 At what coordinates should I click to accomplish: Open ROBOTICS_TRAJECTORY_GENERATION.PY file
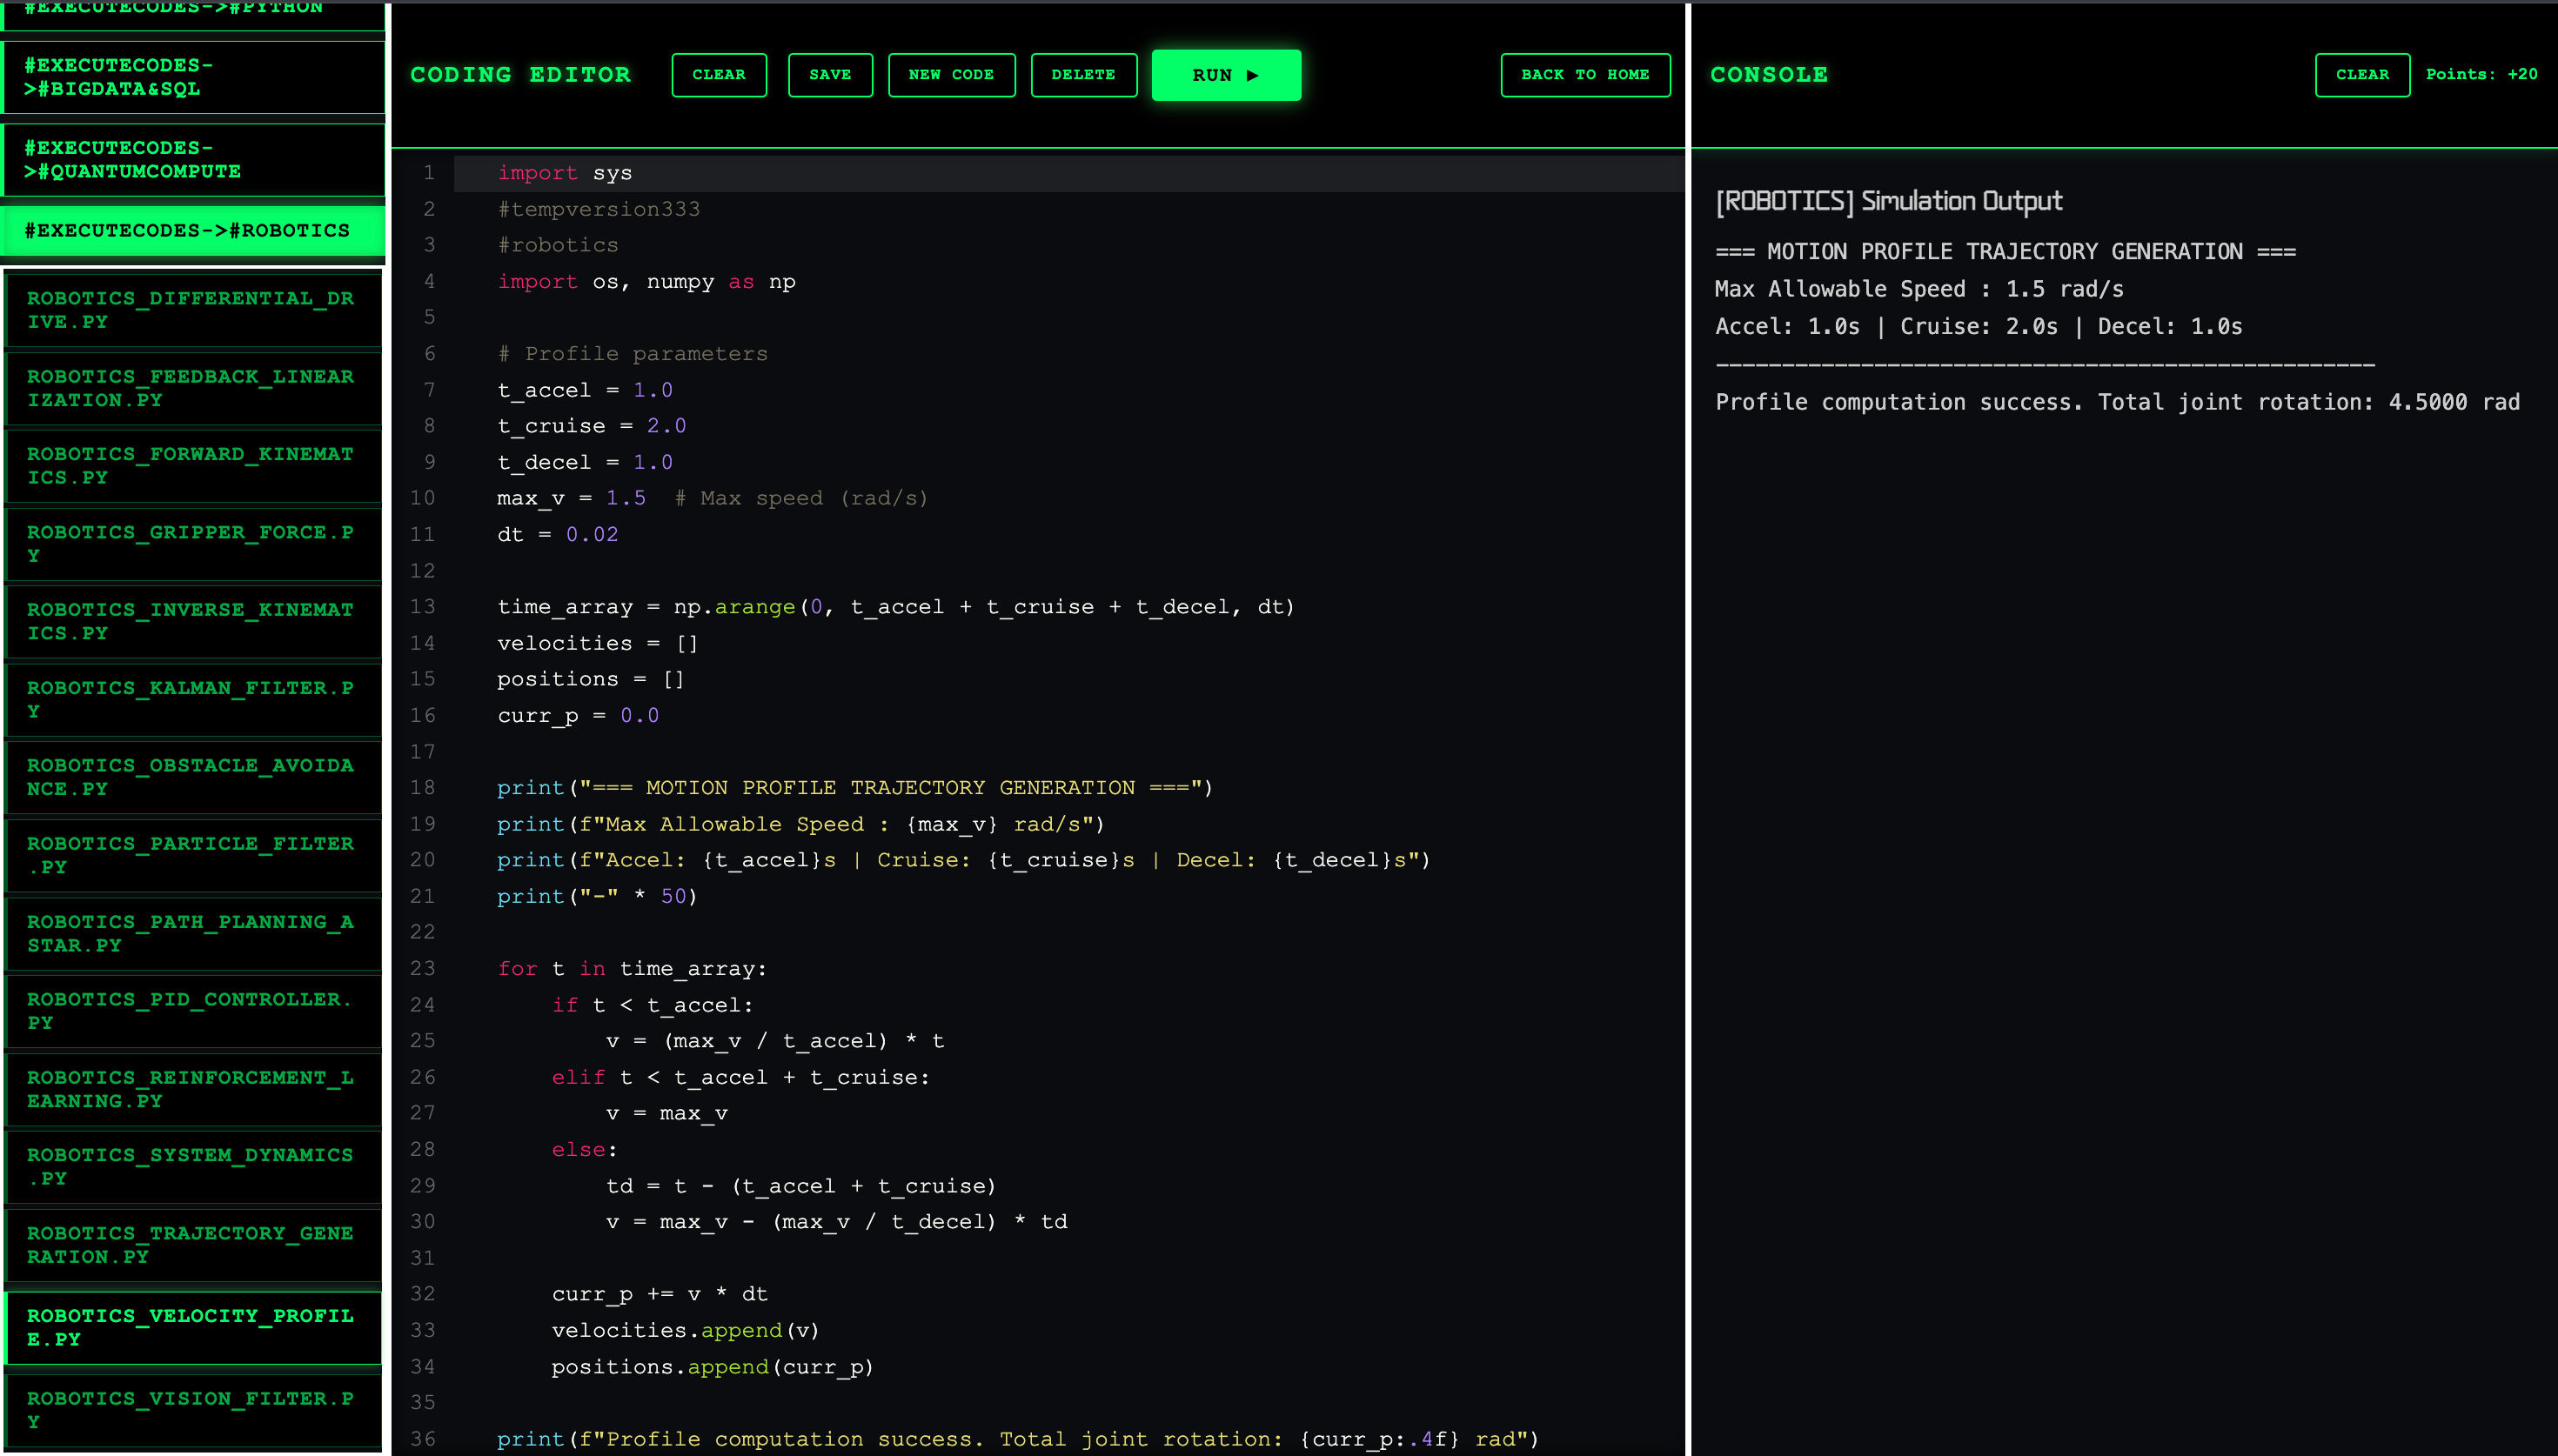pyautogui.click(x=193, y=1245)
